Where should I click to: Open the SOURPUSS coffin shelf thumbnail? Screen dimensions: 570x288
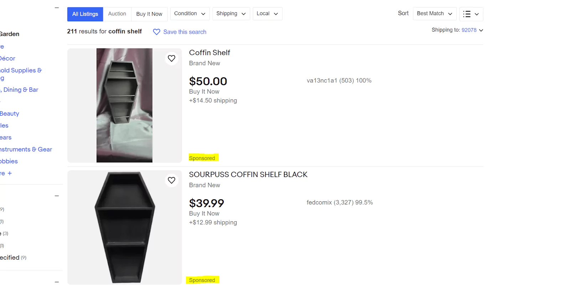coord(124,228)
